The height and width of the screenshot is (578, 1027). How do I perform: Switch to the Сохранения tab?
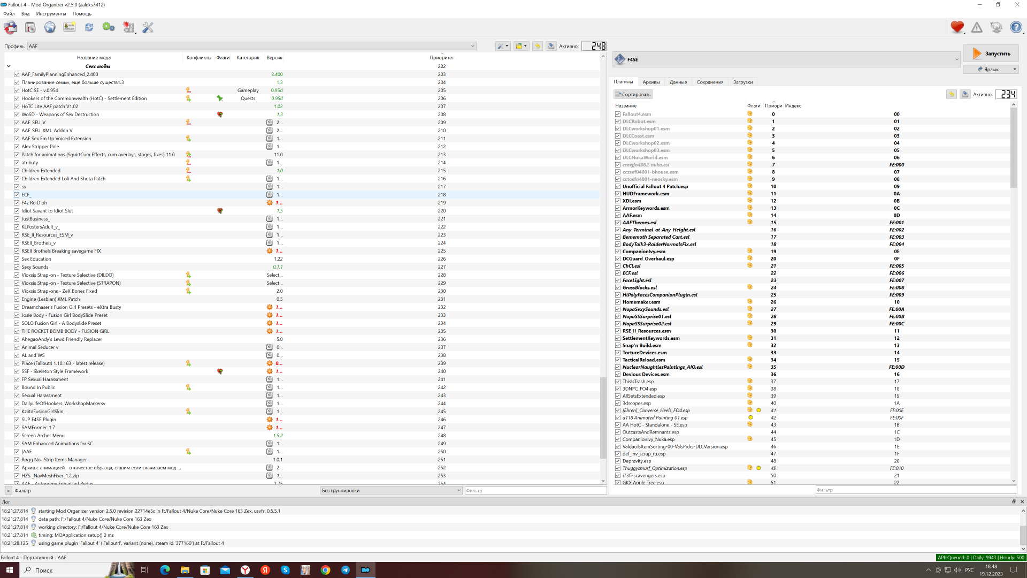710,82
